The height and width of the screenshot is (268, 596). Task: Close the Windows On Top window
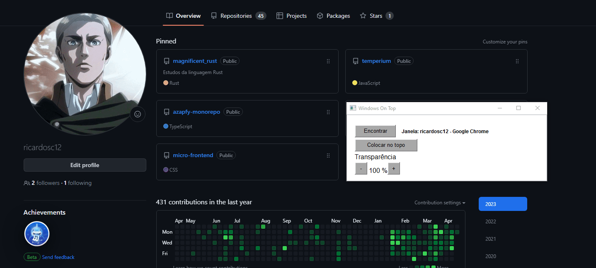[538, 108]
